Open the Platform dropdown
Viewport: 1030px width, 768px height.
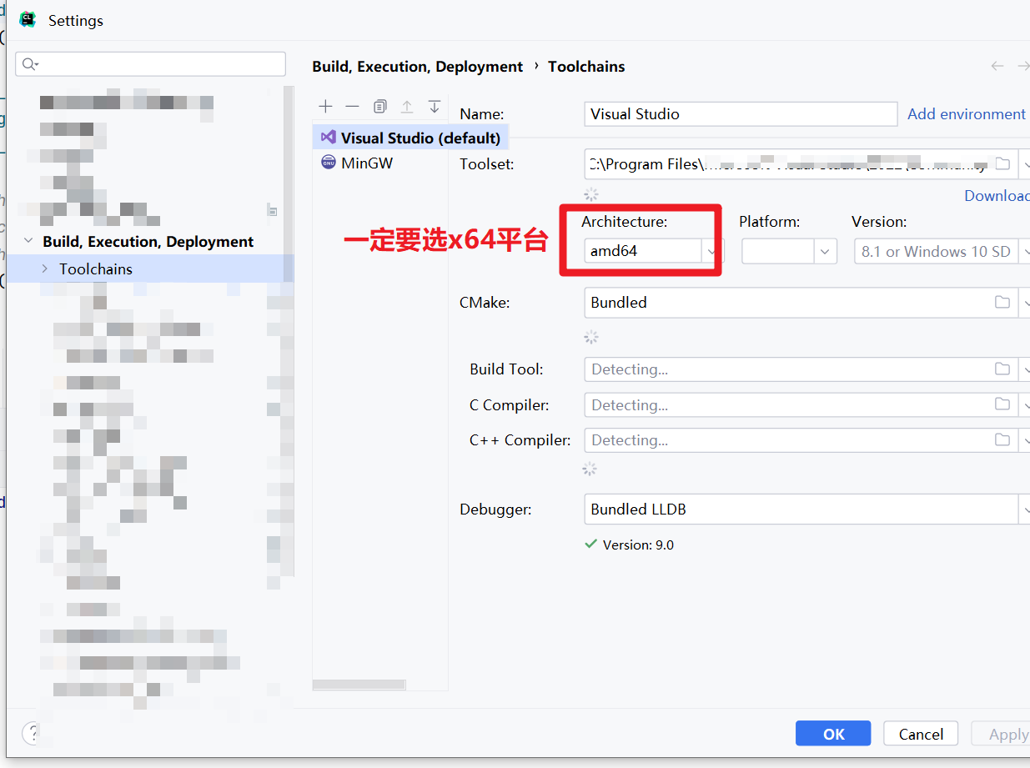pos(825,251)
